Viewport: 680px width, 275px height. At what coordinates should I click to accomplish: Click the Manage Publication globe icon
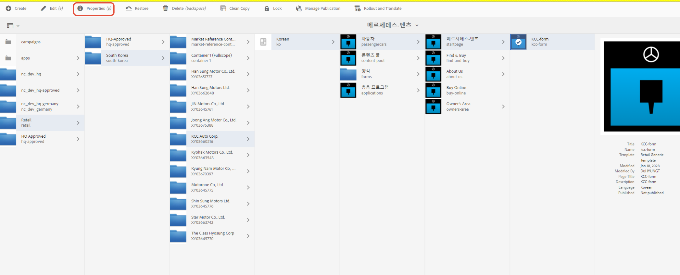[299, 8]
